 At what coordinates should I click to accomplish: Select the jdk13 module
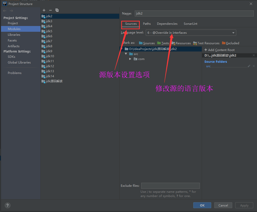[x=80, y=71]
